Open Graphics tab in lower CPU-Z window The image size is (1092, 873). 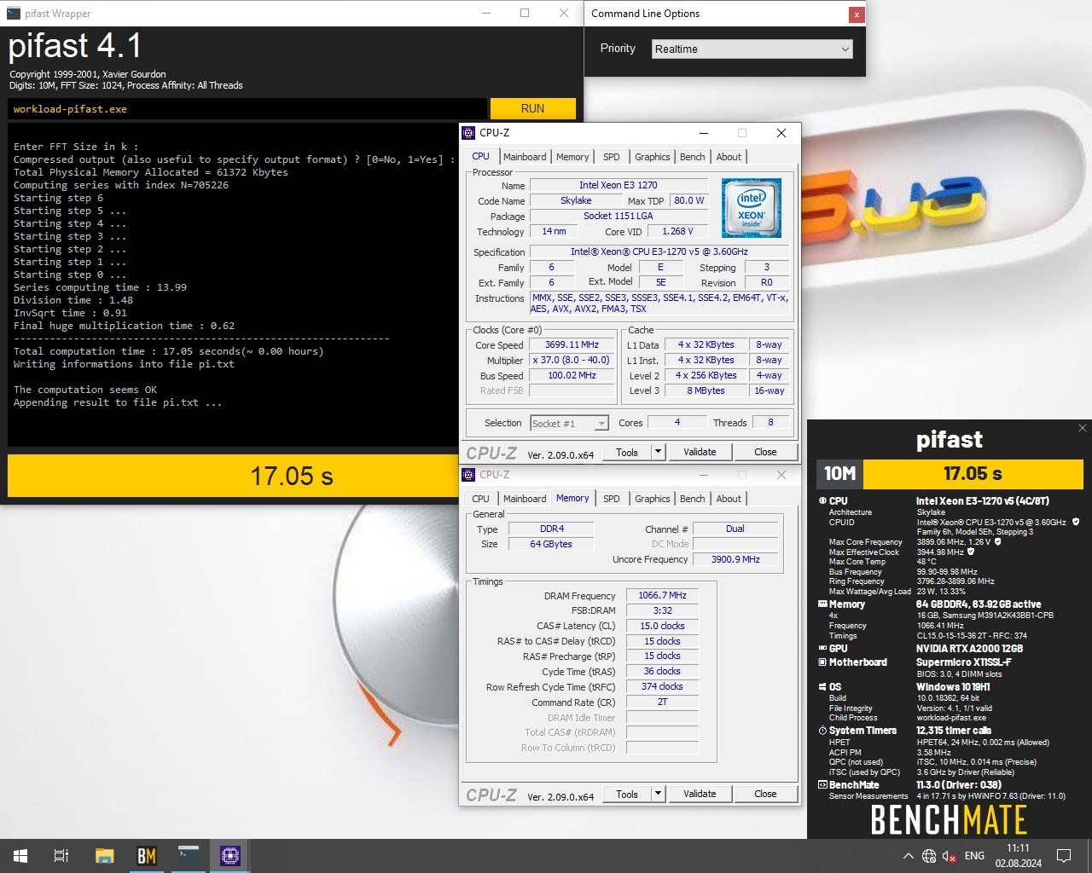point(653,499)
